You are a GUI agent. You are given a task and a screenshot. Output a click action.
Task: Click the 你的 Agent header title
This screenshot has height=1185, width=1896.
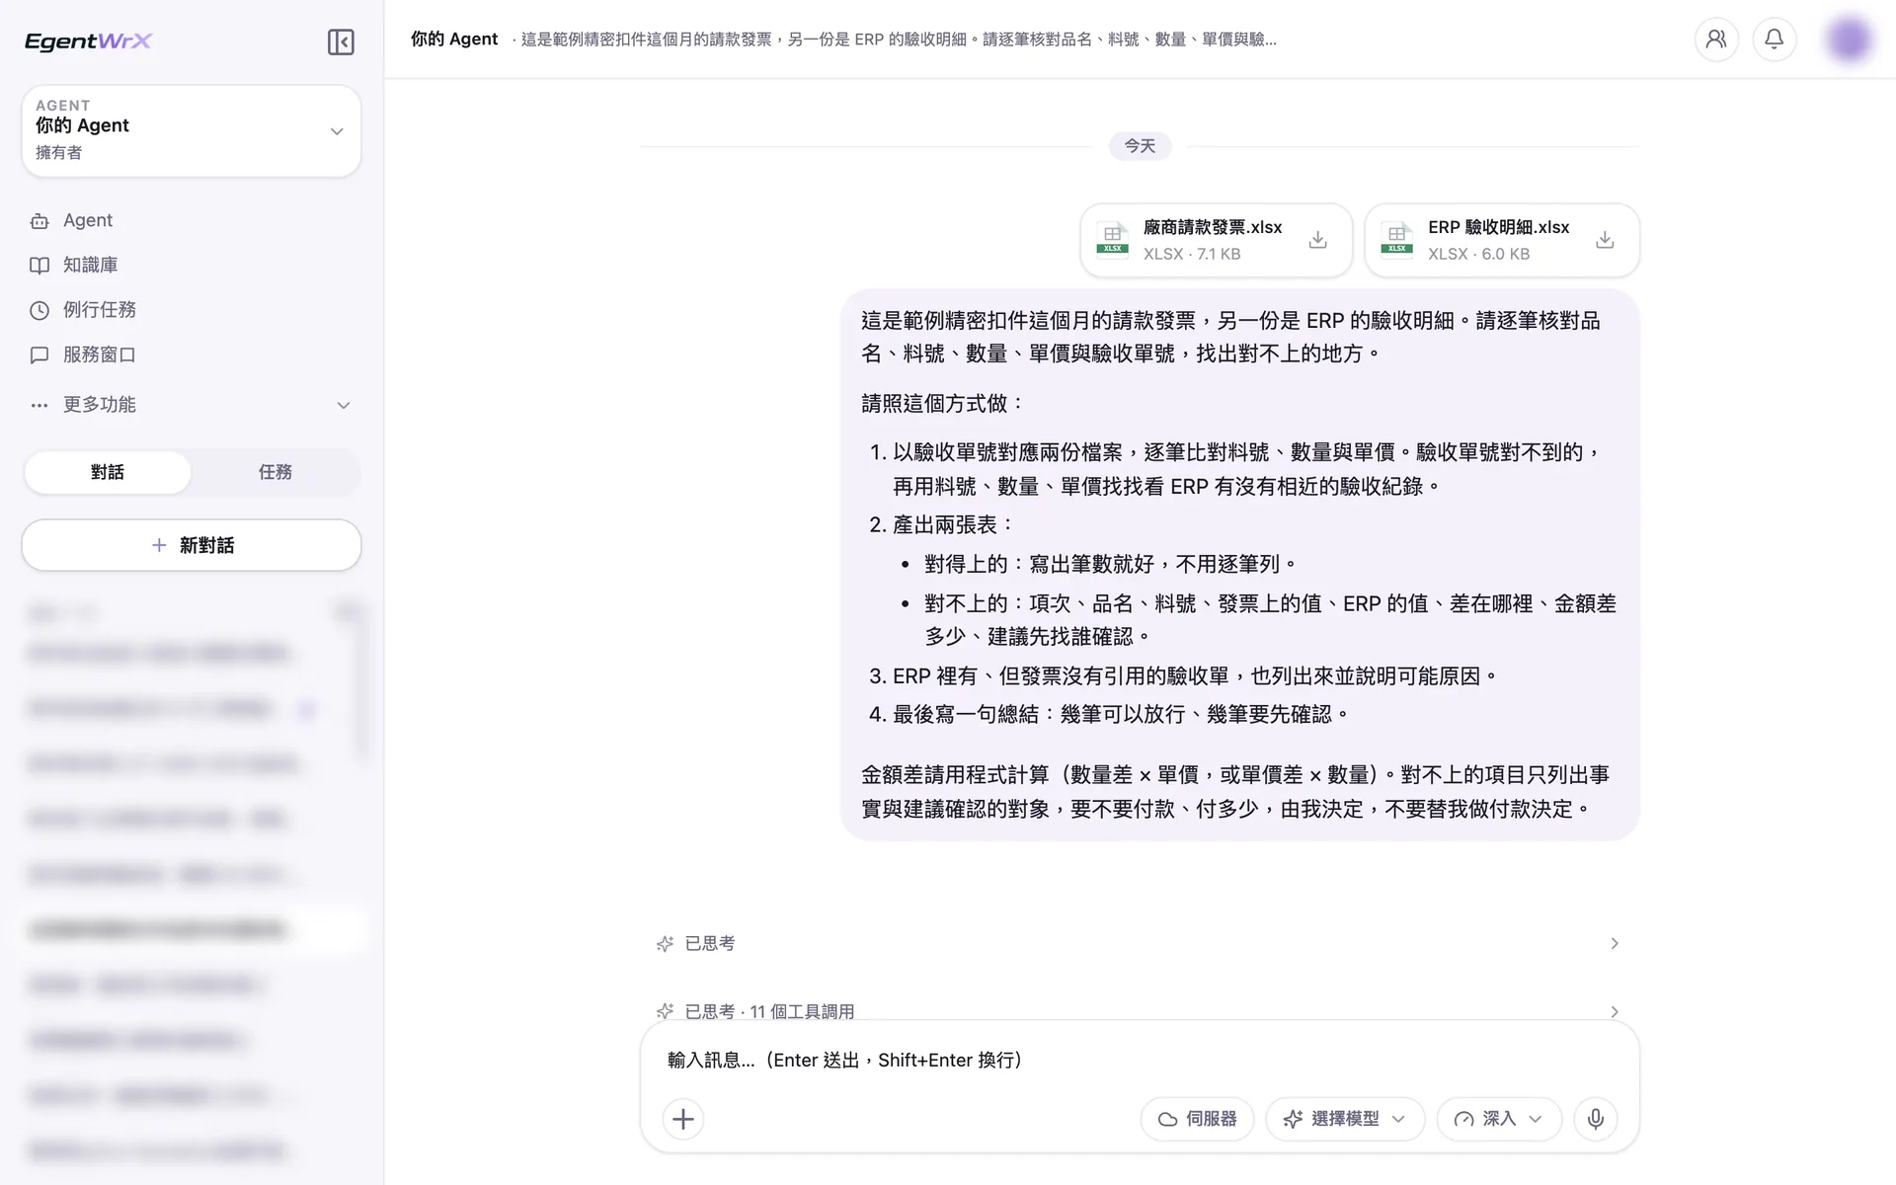click(454, 39)
